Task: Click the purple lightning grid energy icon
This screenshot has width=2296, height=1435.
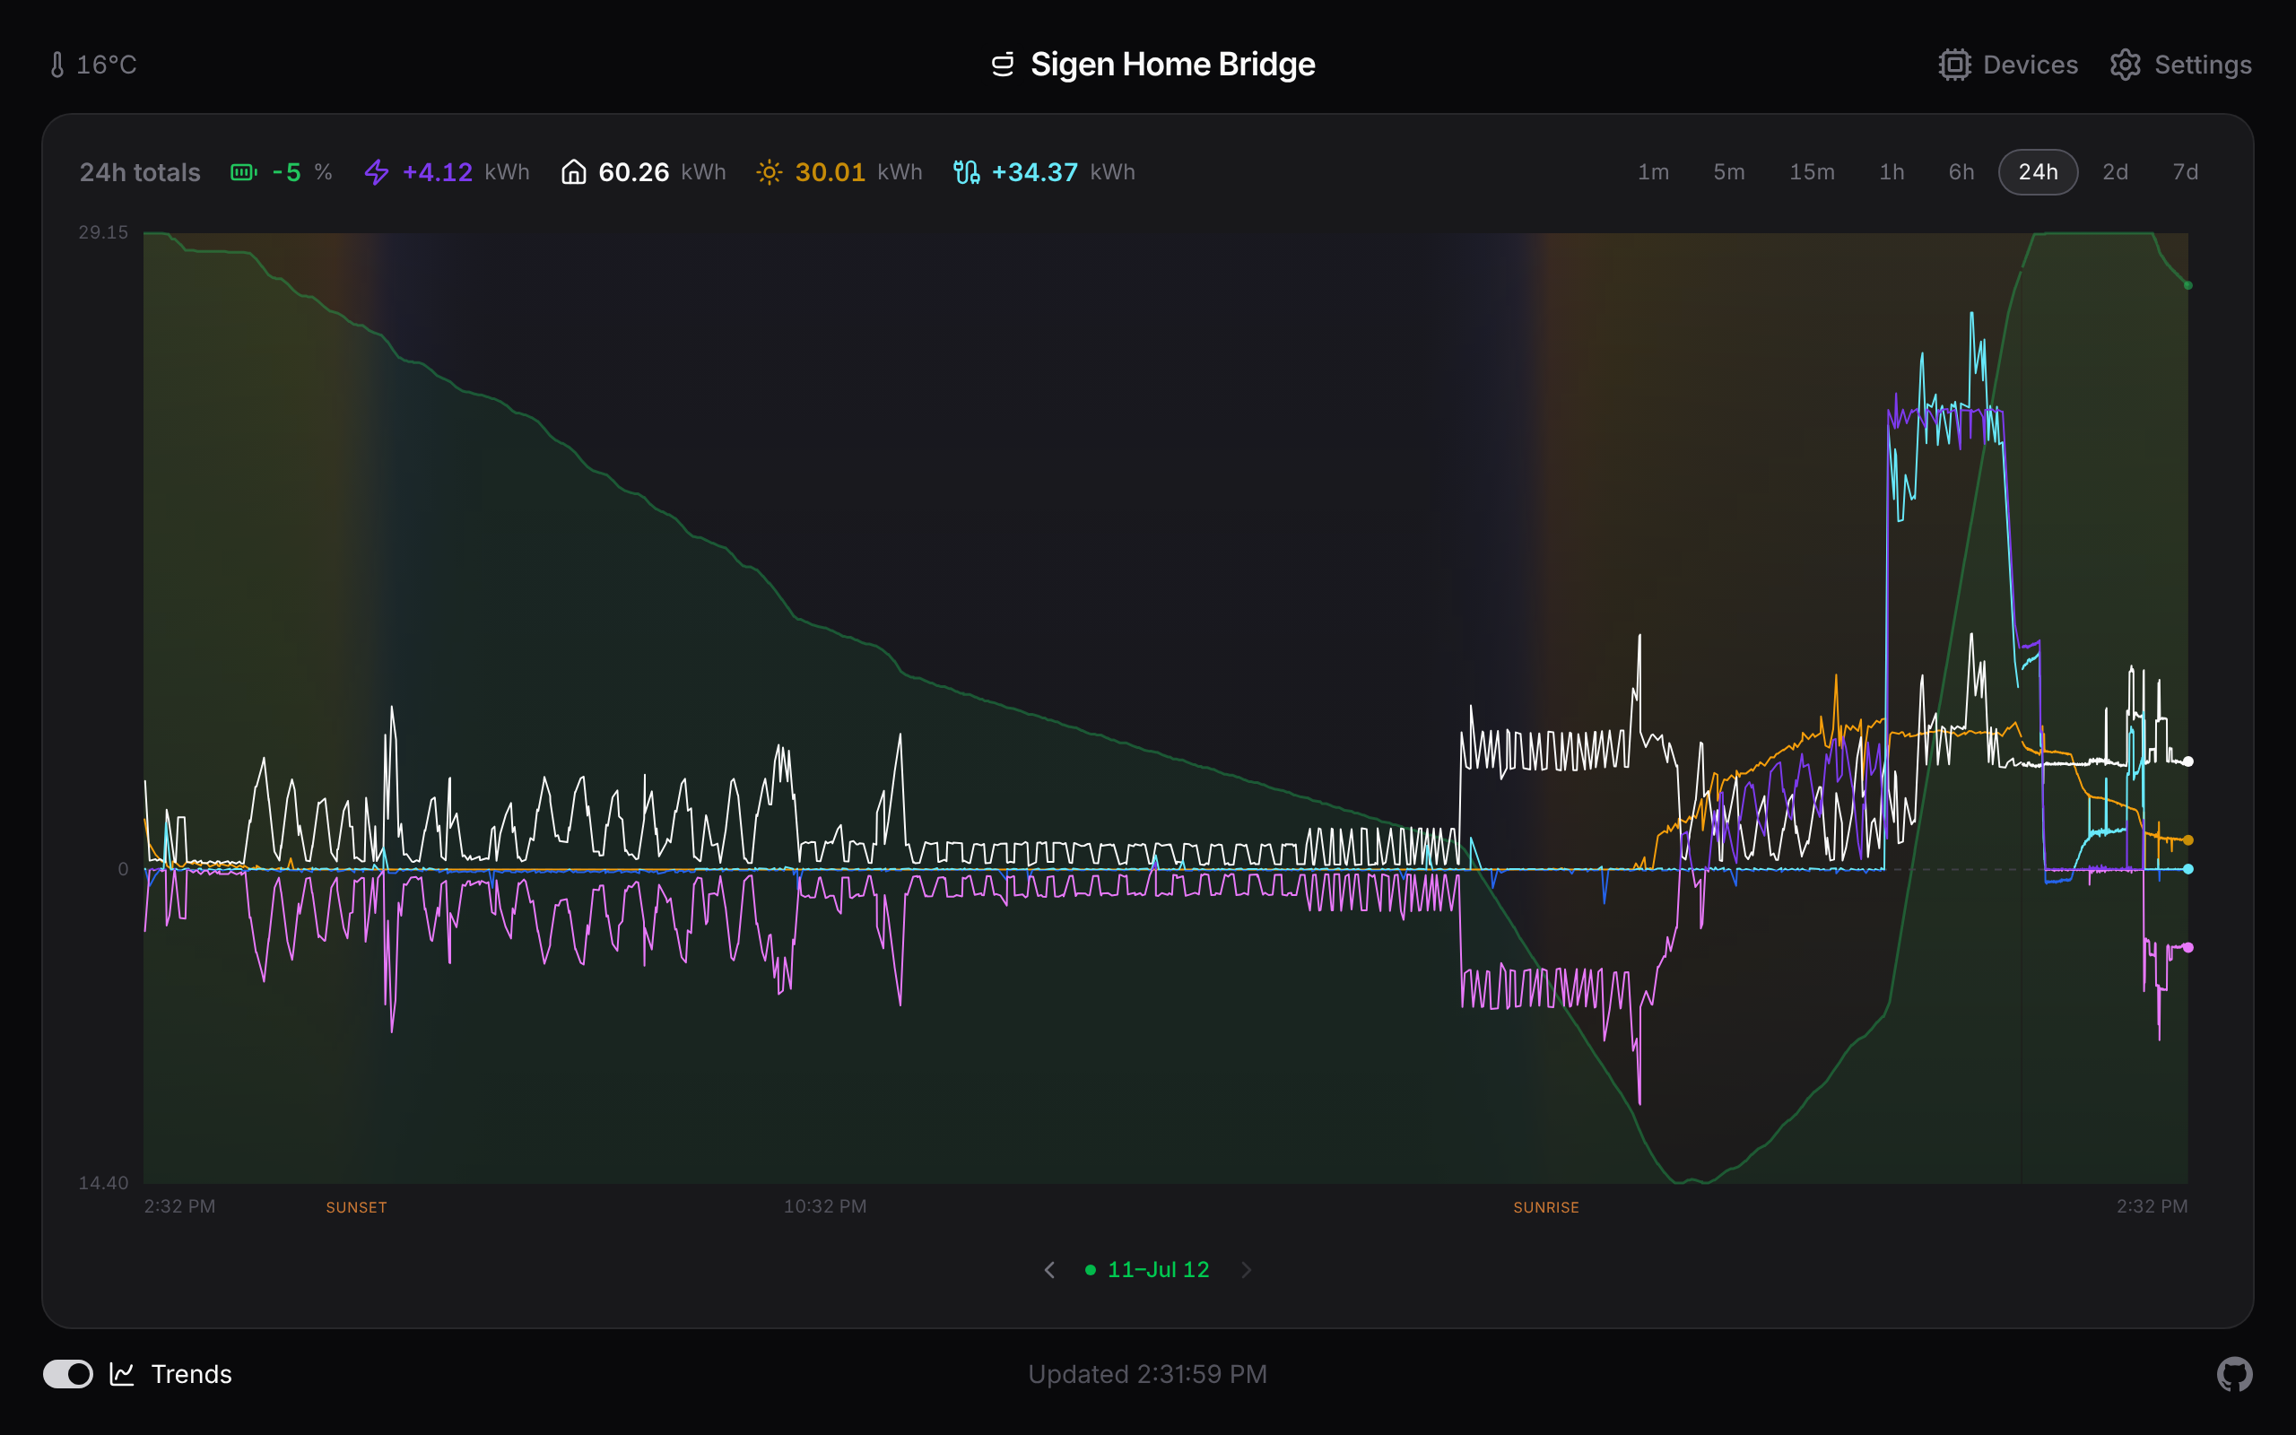Action: 377,172
